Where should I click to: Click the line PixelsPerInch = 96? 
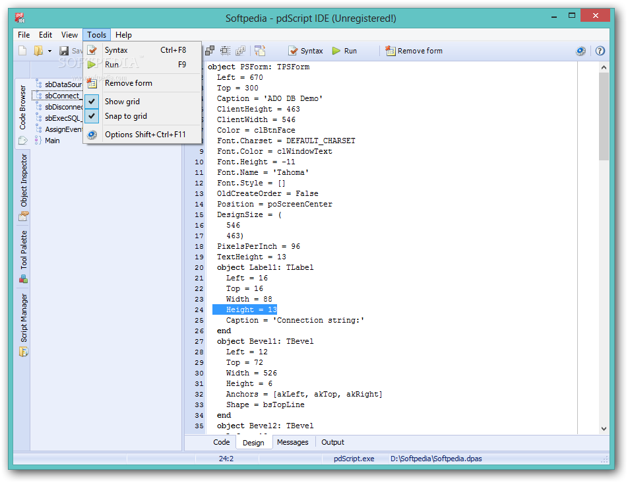[259, 246]
